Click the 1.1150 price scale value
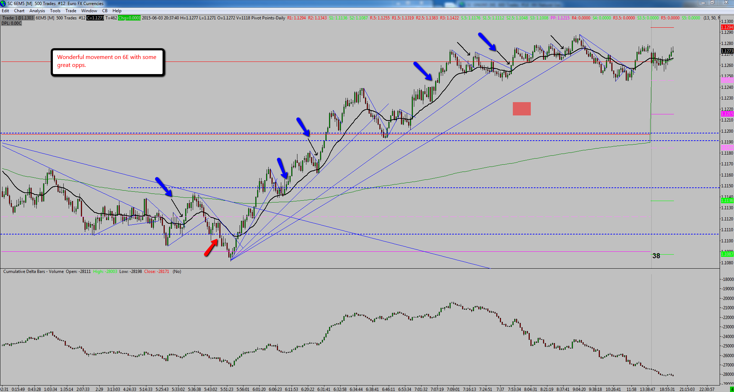The image size is (734, 392). click(727, 186)
